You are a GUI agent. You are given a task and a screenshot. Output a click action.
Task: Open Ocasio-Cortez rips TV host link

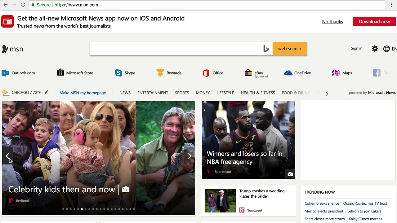365,203
